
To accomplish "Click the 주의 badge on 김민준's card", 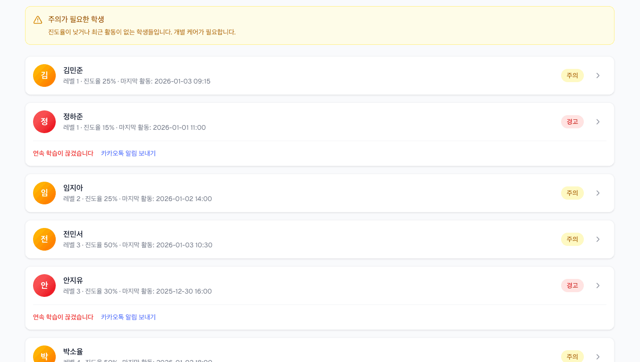I will click(572, 75).
